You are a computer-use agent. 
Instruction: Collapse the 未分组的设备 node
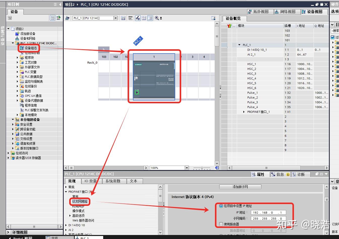[13, 120]
